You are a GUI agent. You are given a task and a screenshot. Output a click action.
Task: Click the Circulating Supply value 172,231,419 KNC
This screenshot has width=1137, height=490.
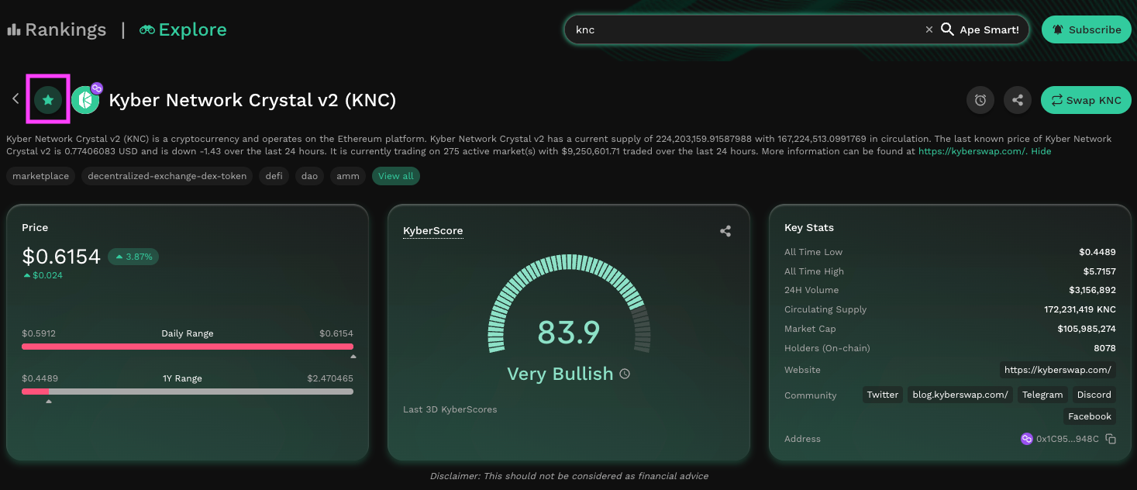point(1080,309)
